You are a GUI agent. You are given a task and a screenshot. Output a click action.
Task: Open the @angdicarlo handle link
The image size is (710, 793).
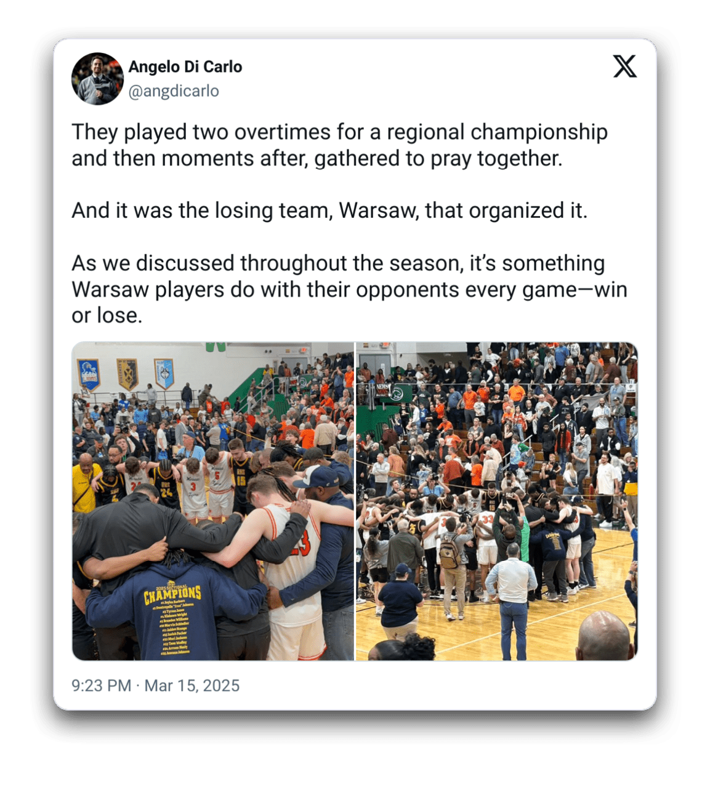click(174, 91)
